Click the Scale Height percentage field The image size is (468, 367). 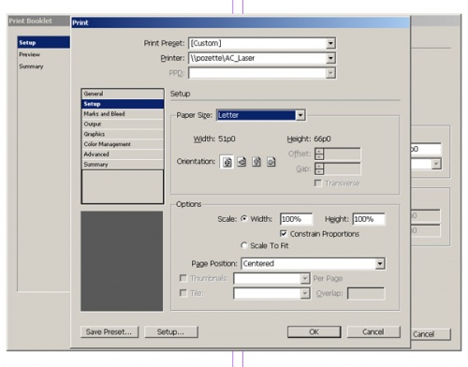tap(369, 219)
